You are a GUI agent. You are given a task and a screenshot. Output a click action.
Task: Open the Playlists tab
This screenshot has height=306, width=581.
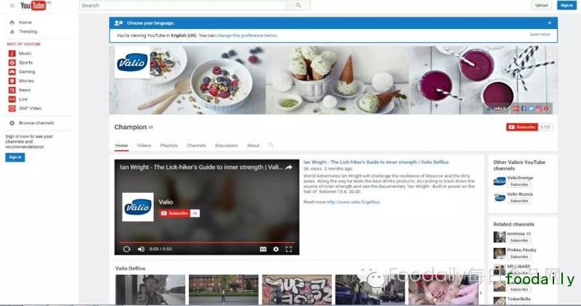tap(168, 146)
